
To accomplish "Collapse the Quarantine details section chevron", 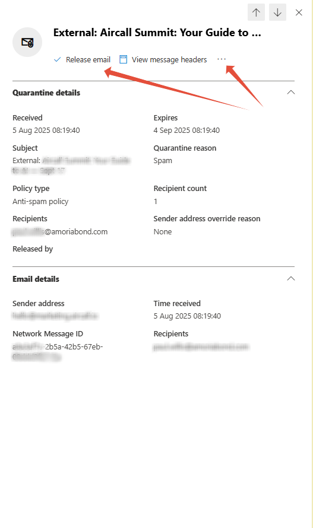I will coord(291,93).
